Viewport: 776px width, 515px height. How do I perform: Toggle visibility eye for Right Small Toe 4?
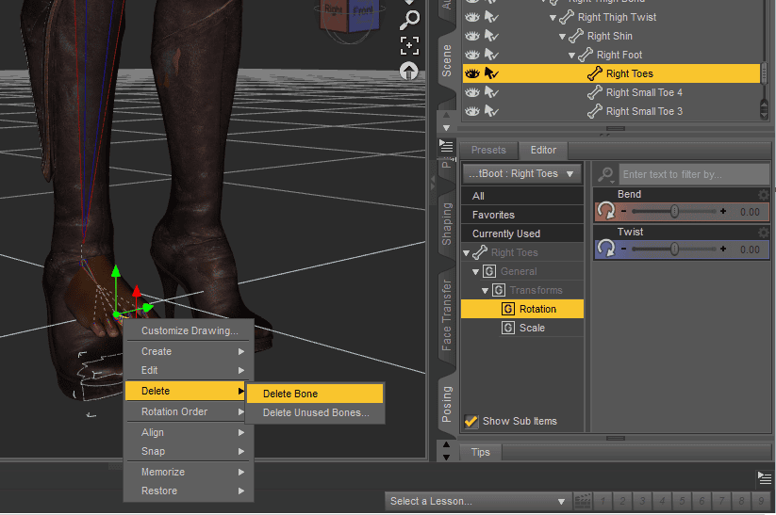coord(472,92)
